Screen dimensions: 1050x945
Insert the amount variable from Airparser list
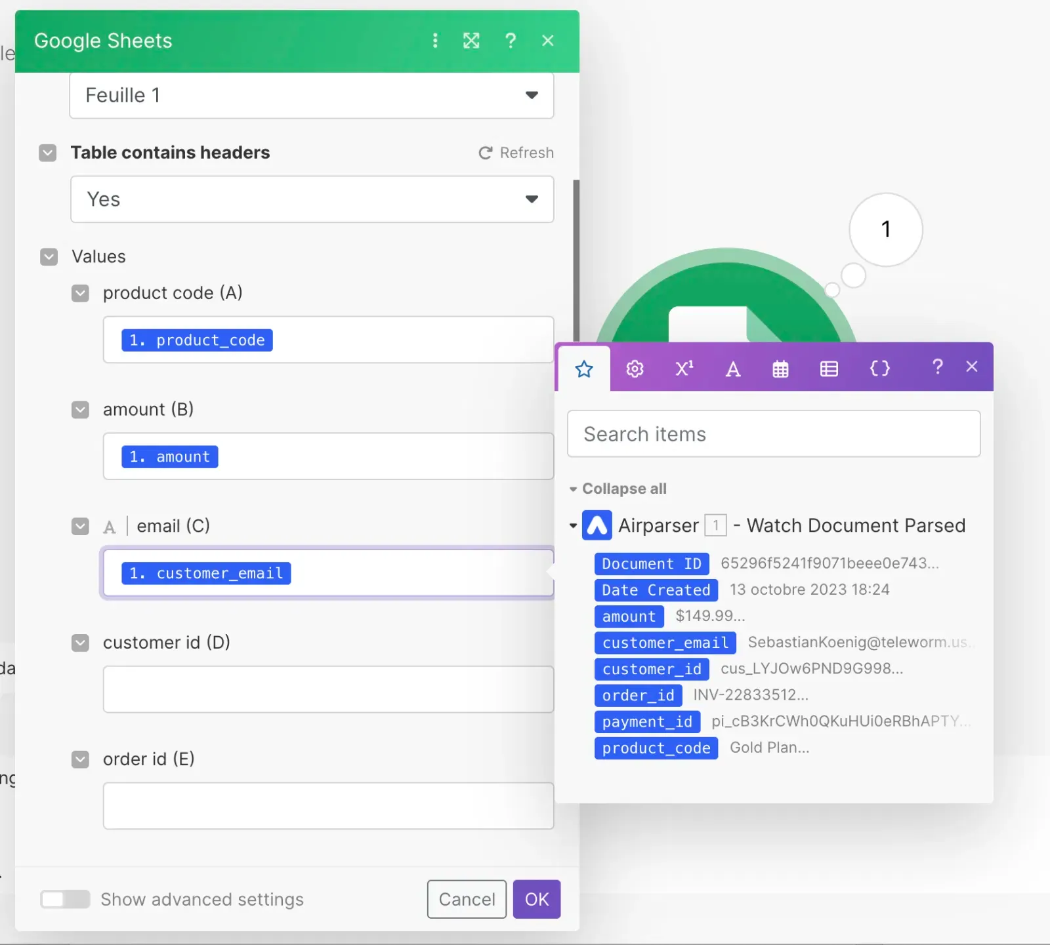click(629, 616)
